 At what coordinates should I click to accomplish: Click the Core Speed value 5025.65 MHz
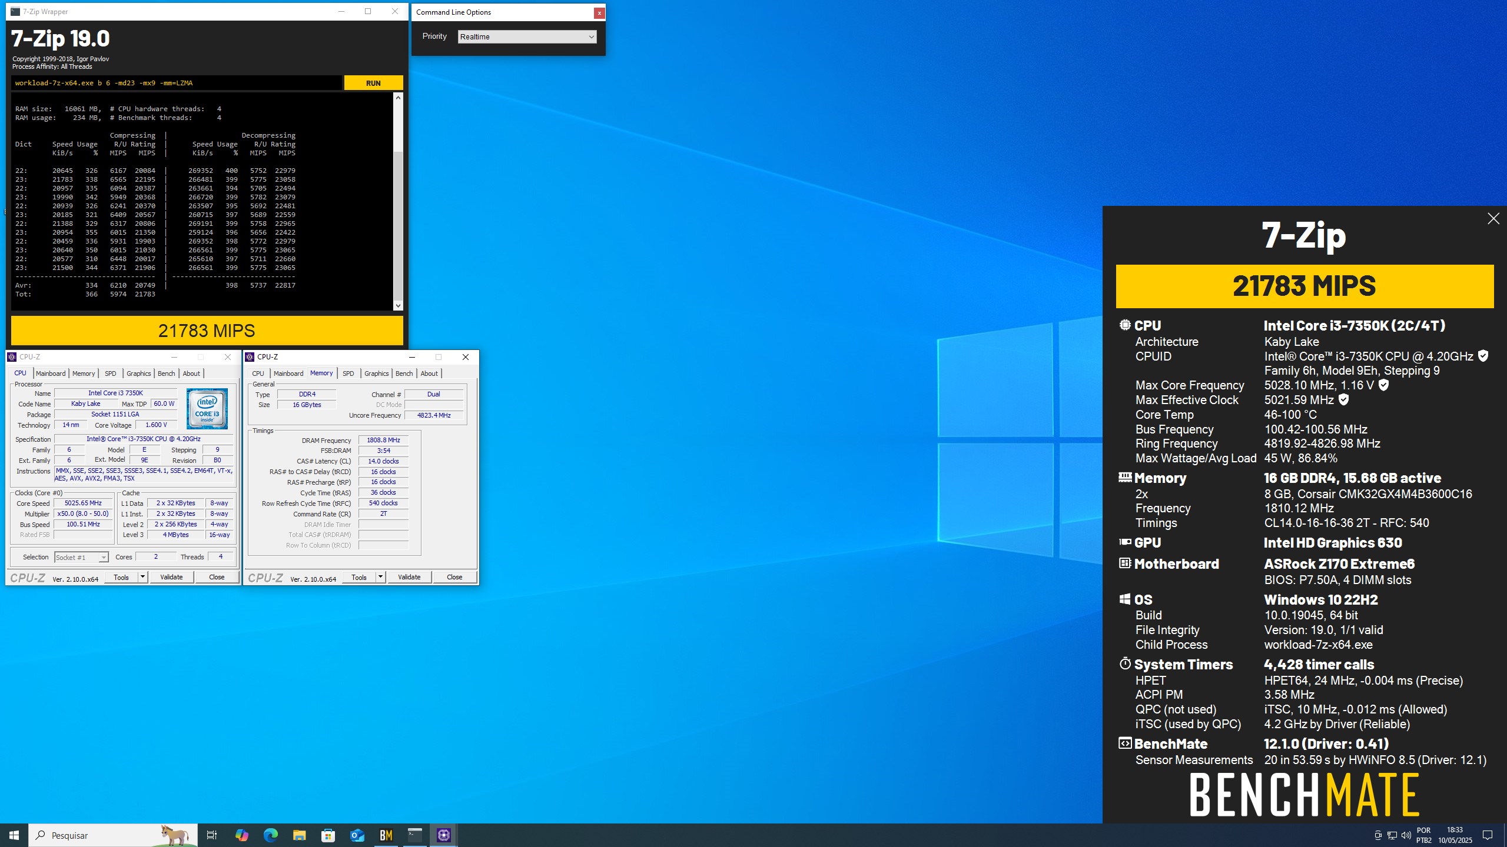point(83,503)
